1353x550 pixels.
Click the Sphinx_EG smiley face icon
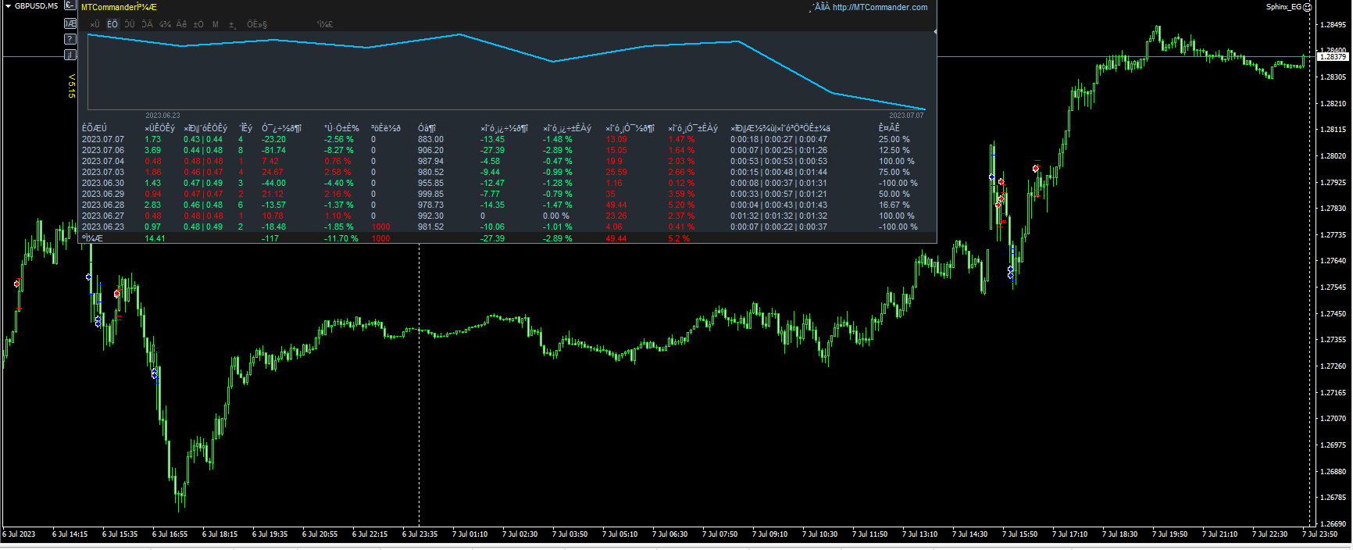pos(1307,7)
